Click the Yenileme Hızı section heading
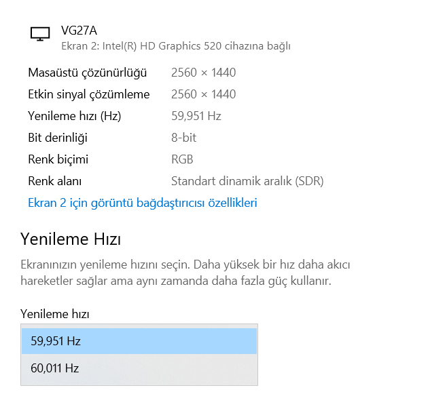Viewport: 447px width, 411px height. coord(71,239)
